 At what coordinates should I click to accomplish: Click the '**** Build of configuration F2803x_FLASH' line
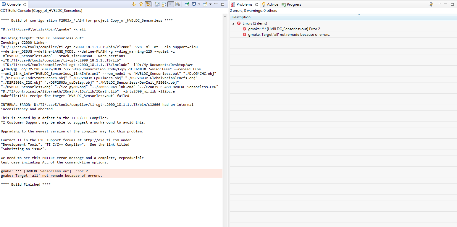click(x=87, y=20)
